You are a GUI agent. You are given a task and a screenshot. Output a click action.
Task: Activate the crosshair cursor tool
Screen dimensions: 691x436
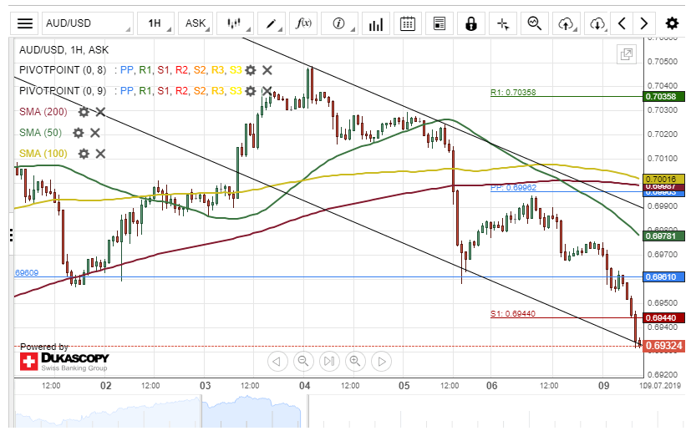point(503,23)
